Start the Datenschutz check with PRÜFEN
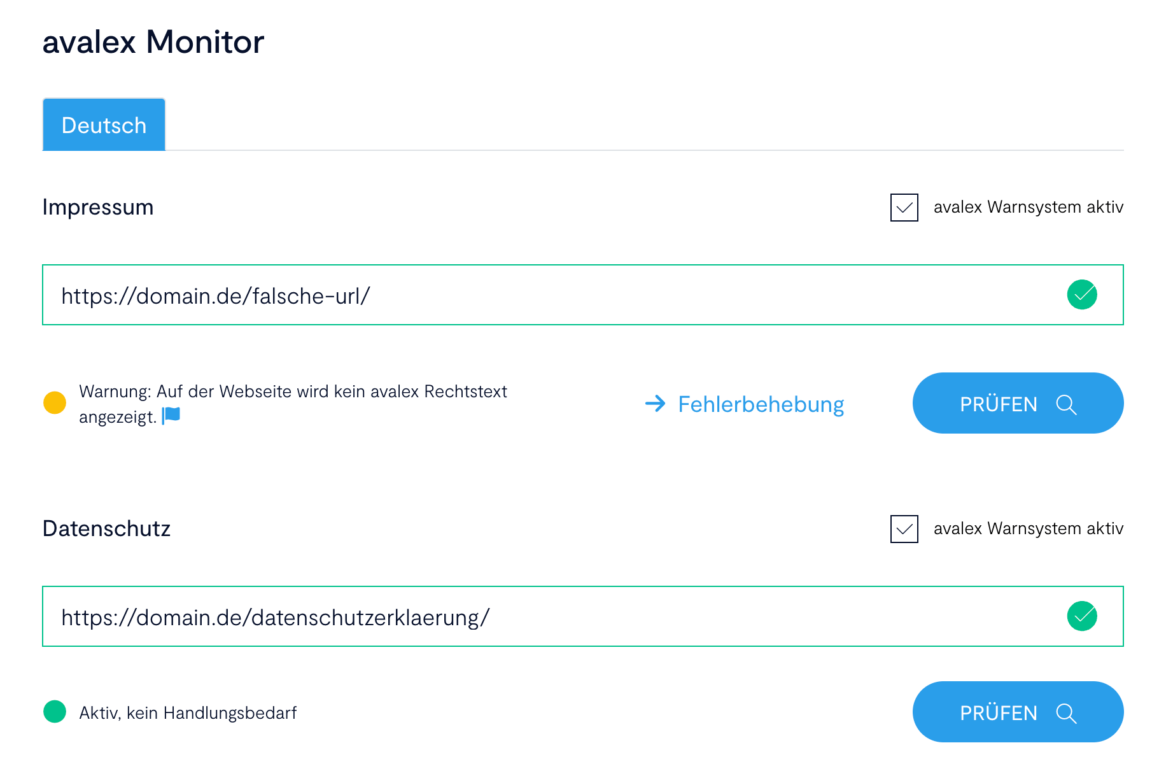Image resolution: width=1166 pixels, height=778 pixels. tap(999, 712)
